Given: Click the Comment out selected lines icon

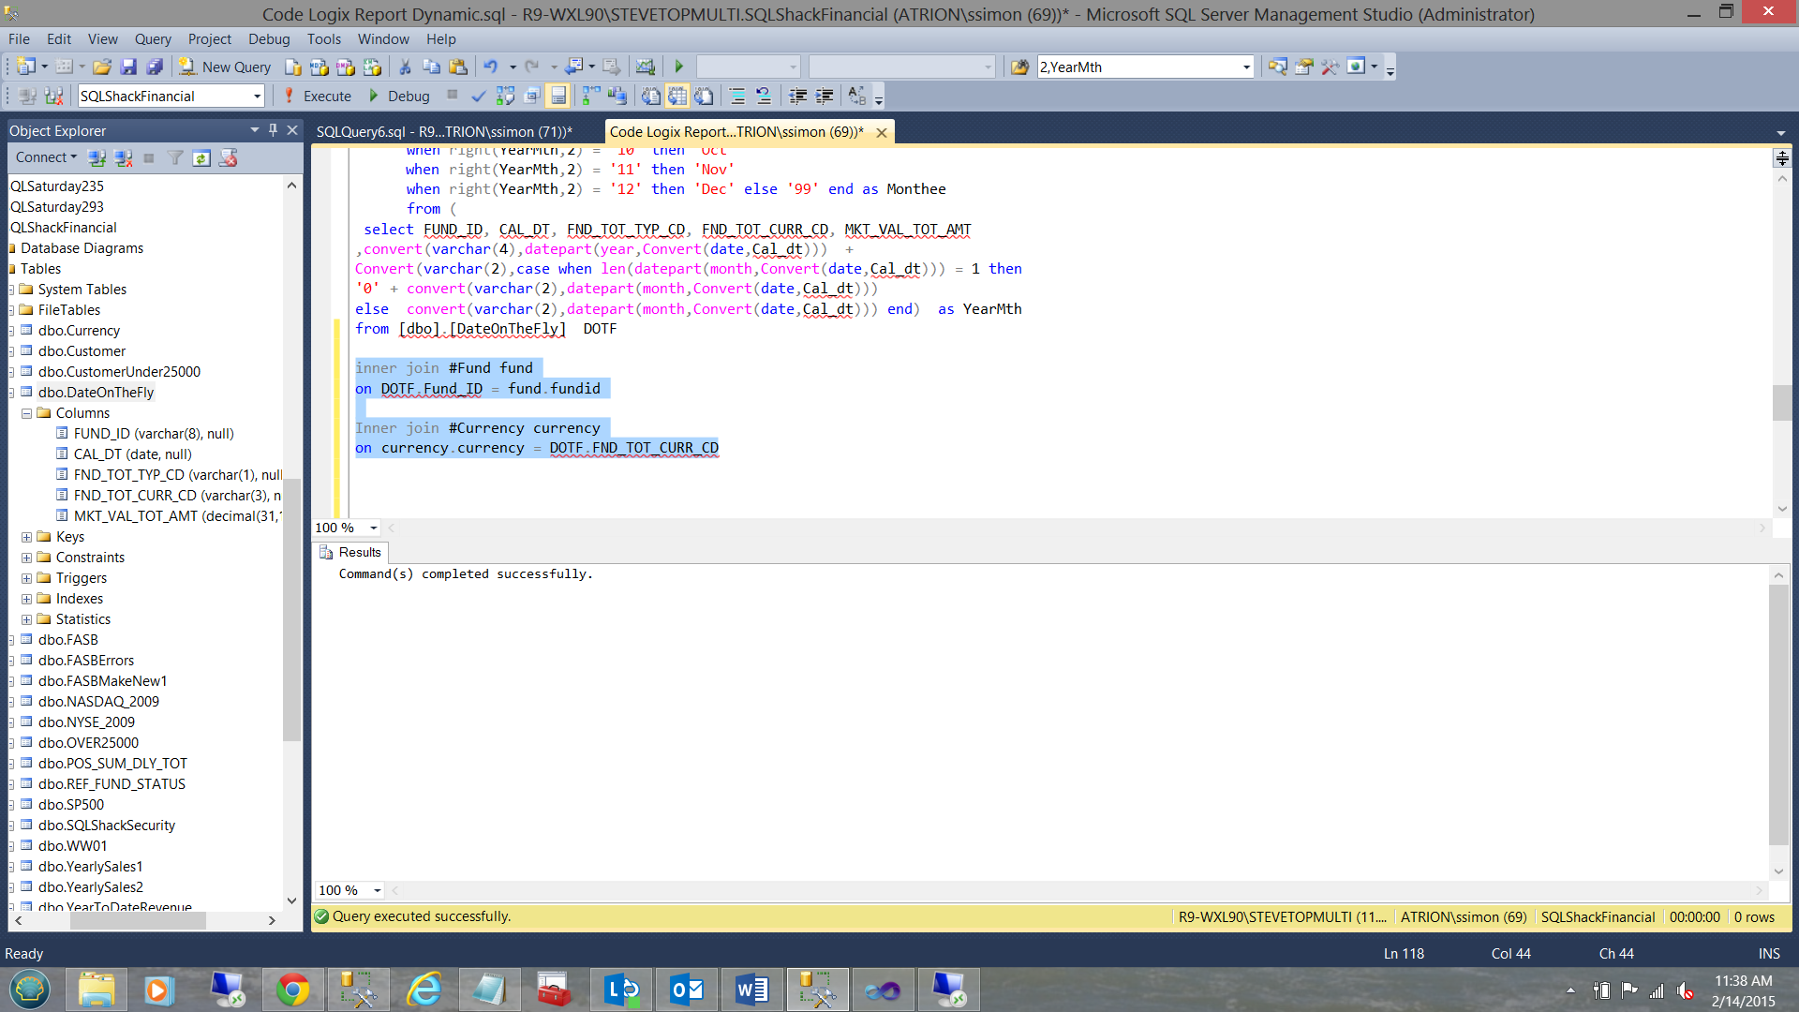Looking at the screenshot, I should point(737,96).
